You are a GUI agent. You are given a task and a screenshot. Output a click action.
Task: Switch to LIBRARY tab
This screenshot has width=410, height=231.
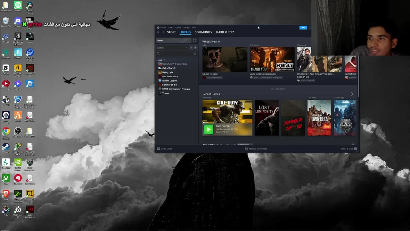coord(185,32)
